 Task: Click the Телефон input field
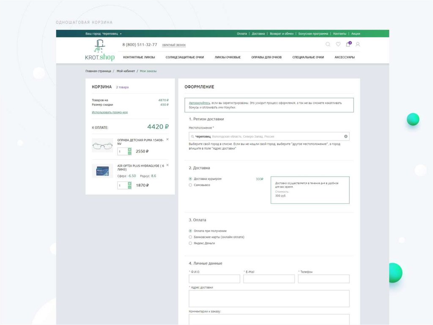click(x=323, y=279)
